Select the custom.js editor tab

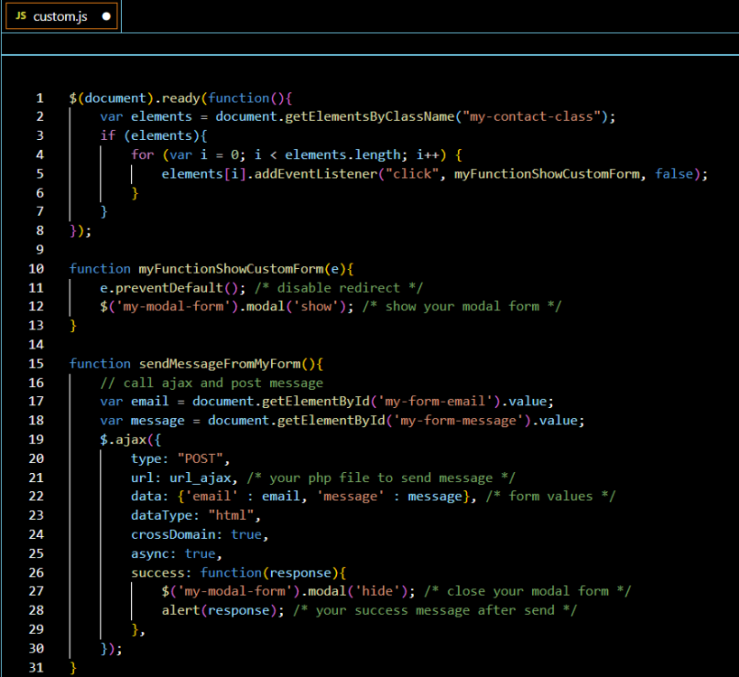click(61, 16)
